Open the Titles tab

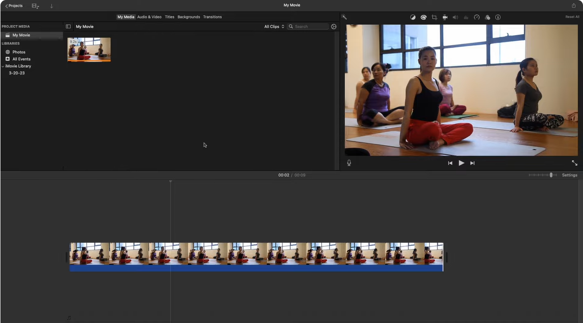(x=169, y=17)
